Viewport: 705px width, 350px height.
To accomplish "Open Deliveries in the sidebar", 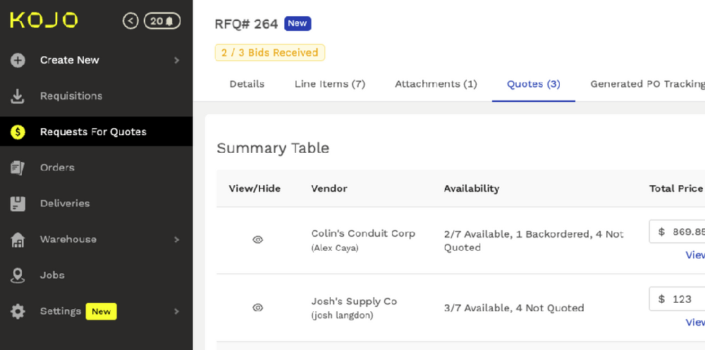I will (65, 204).
